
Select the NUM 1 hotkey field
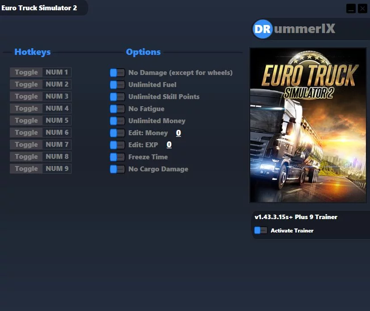pos(57,72)
